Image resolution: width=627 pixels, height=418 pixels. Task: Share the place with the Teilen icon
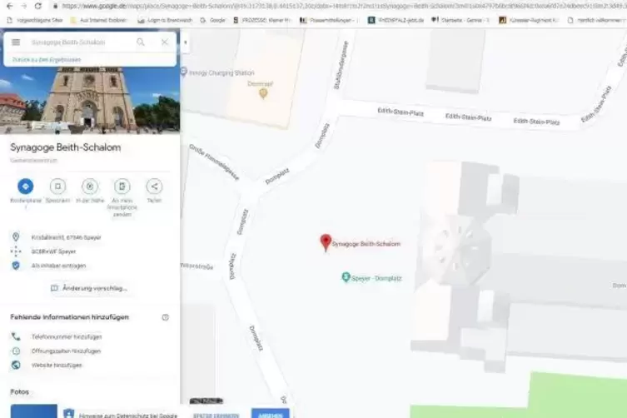pos(154,187)
